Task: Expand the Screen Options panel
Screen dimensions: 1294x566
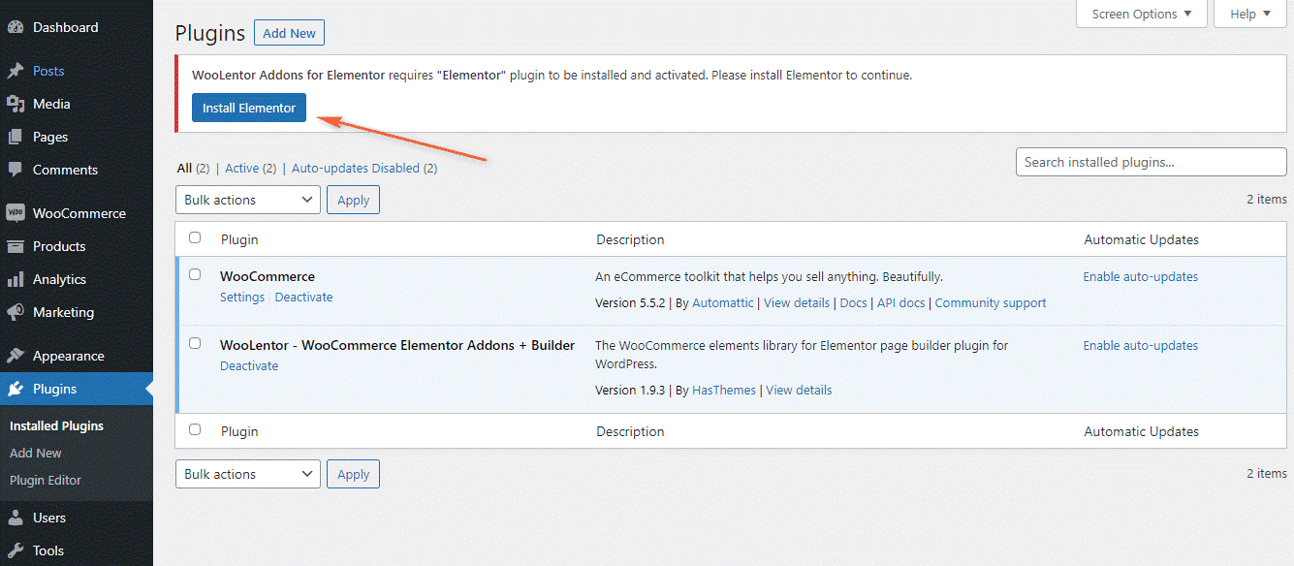Action: coord(1141,14)
